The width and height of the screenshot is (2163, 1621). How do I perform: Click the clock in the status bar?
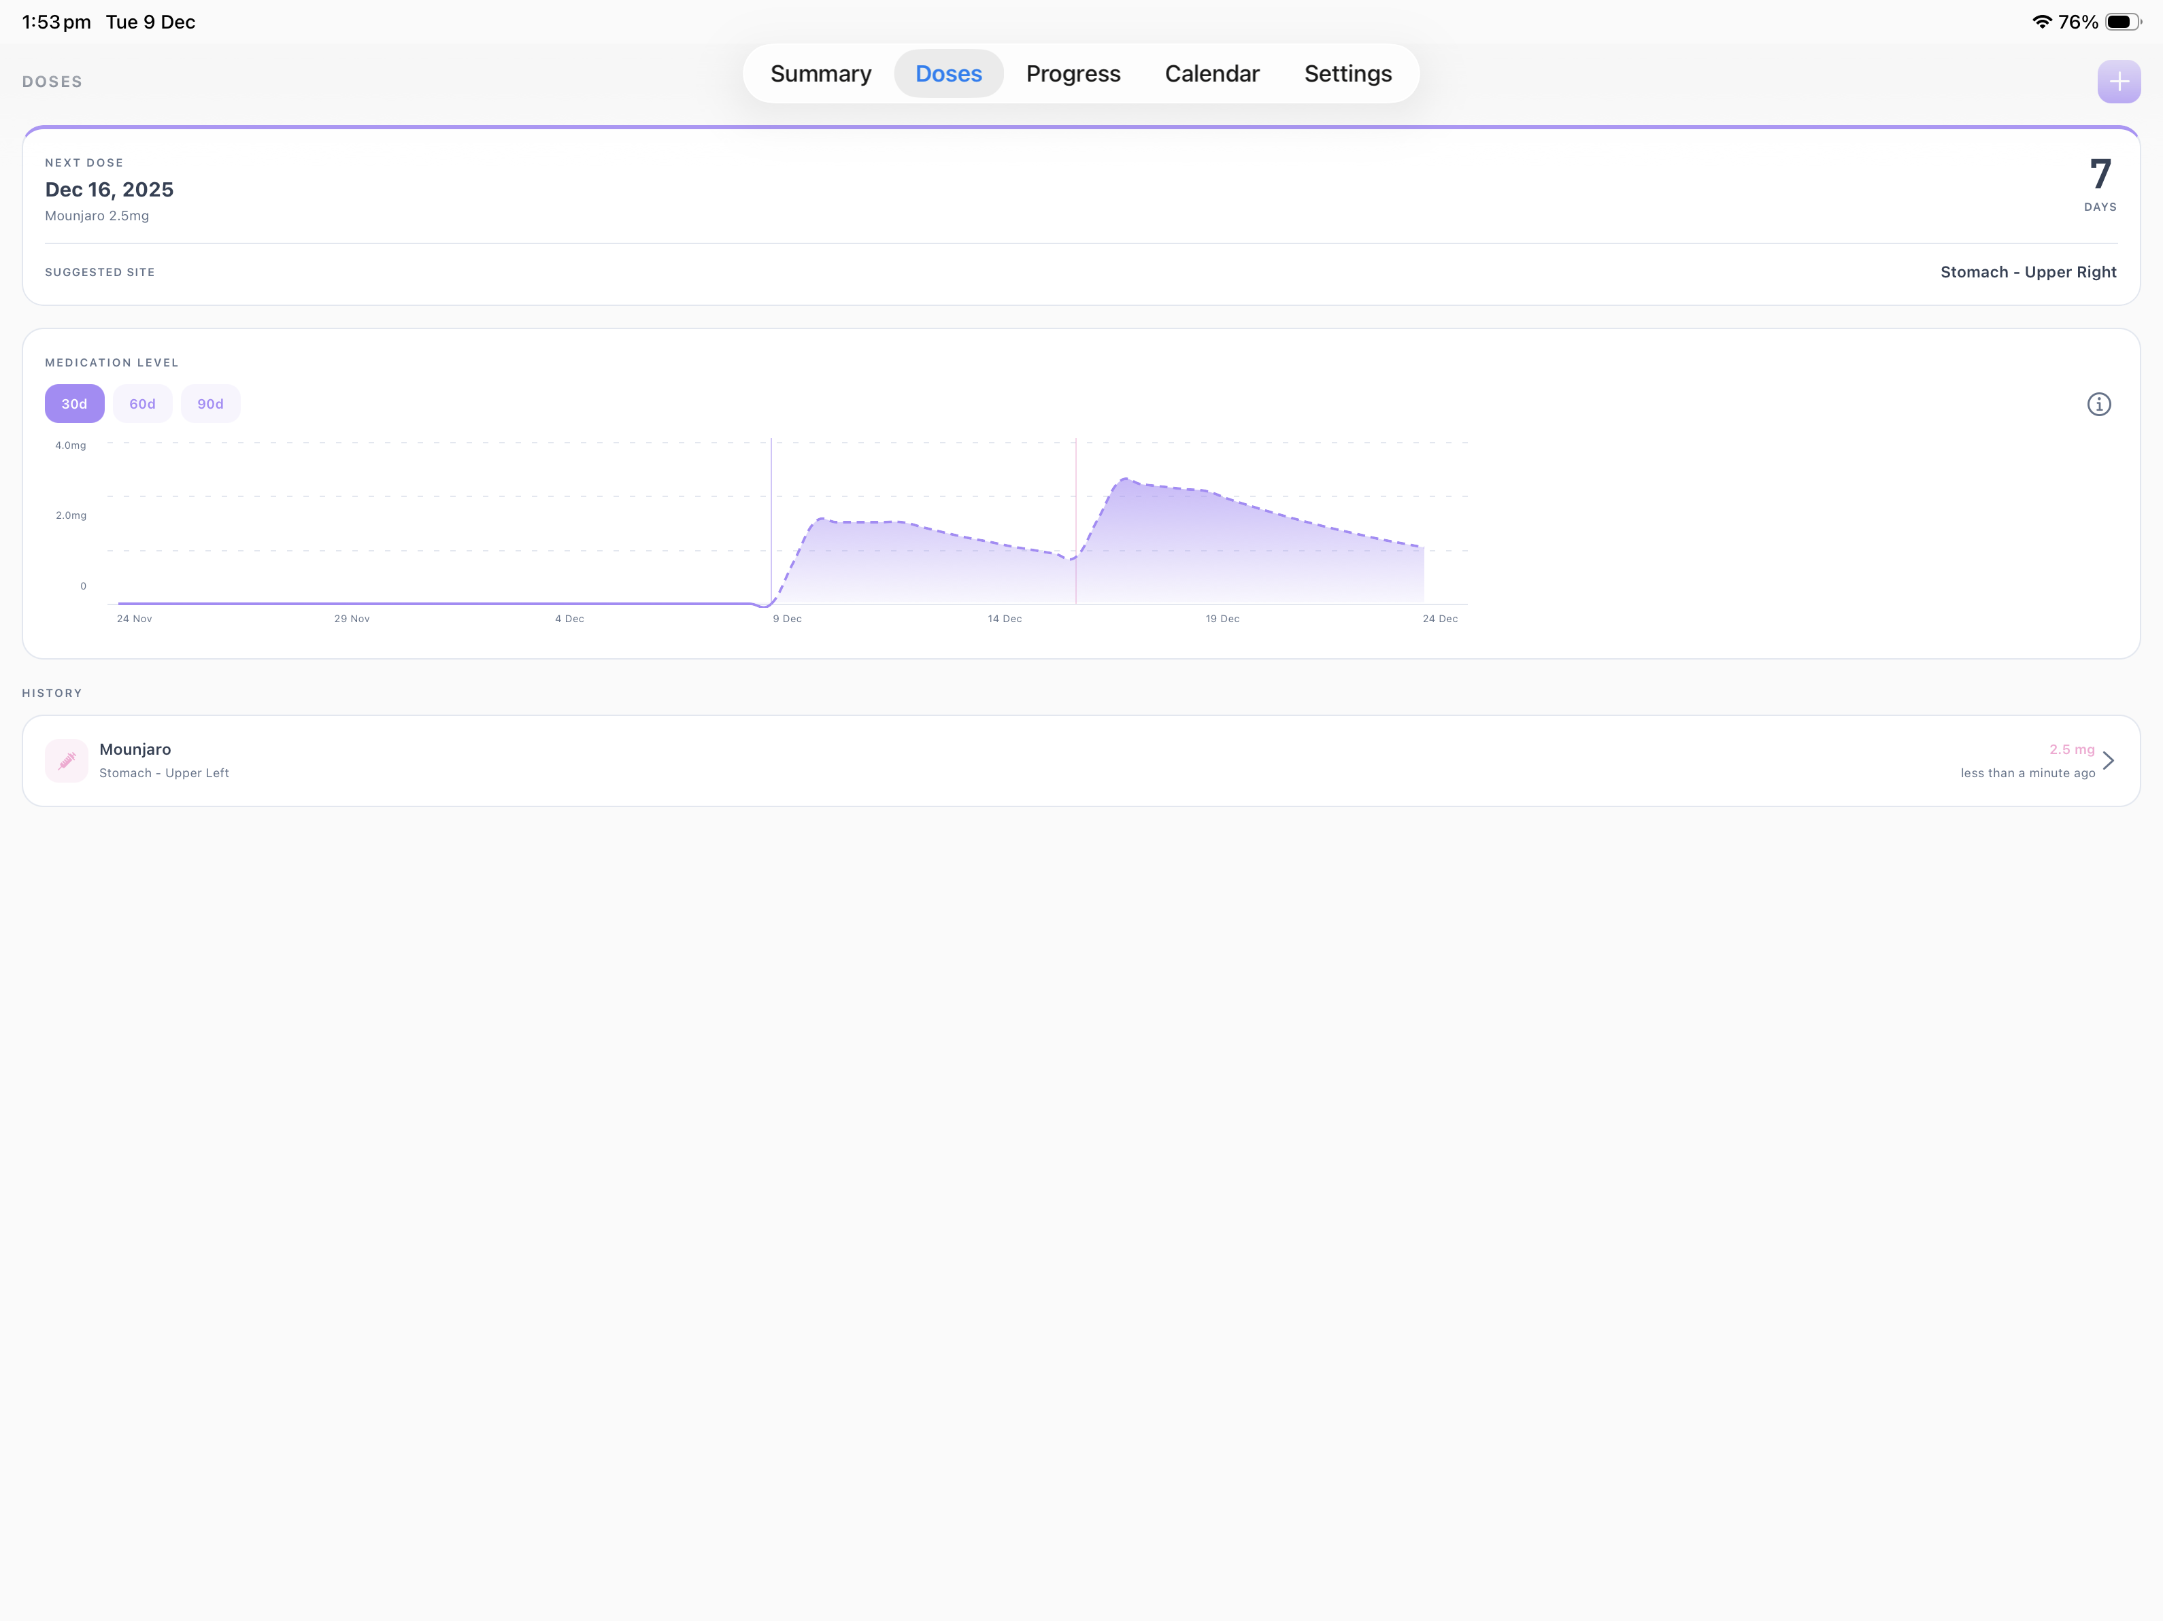pos(56,20)
